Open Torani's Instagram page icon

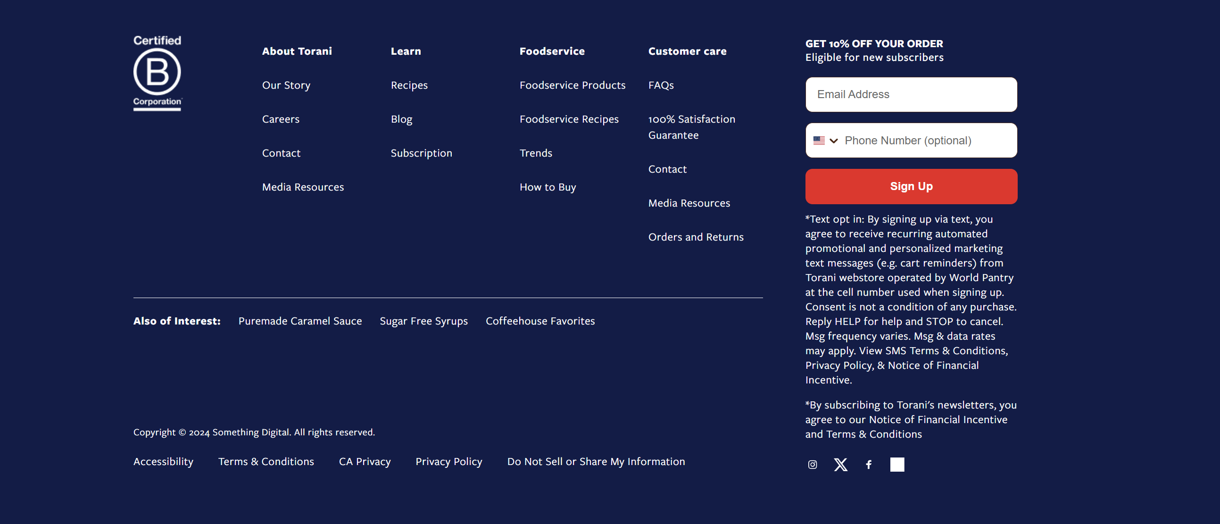tap(812, 464)
